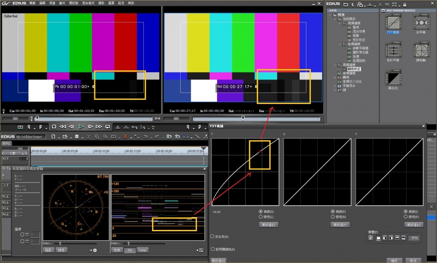Screen dimensions: 437x263
Task: Click the IRE button under waveform
Action: (130, 250)
